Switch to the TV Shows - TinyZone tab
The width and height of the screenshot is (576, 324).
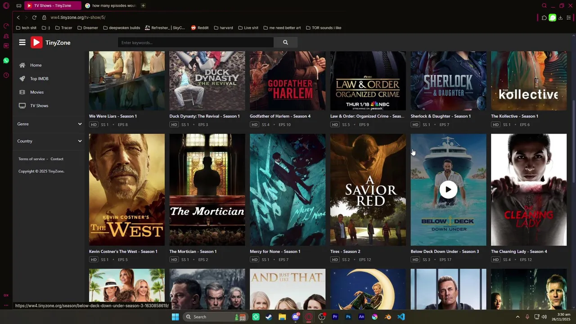[52, 5]
